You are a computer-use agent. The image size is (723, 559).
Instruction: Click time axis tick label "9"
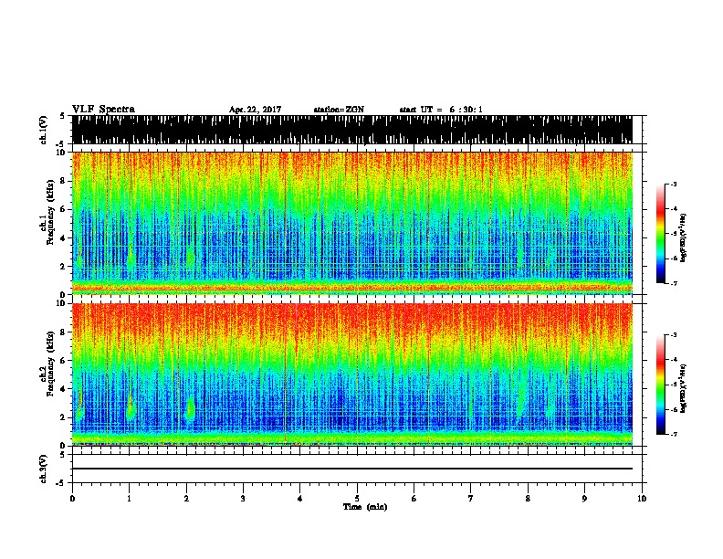coord(584,499)
